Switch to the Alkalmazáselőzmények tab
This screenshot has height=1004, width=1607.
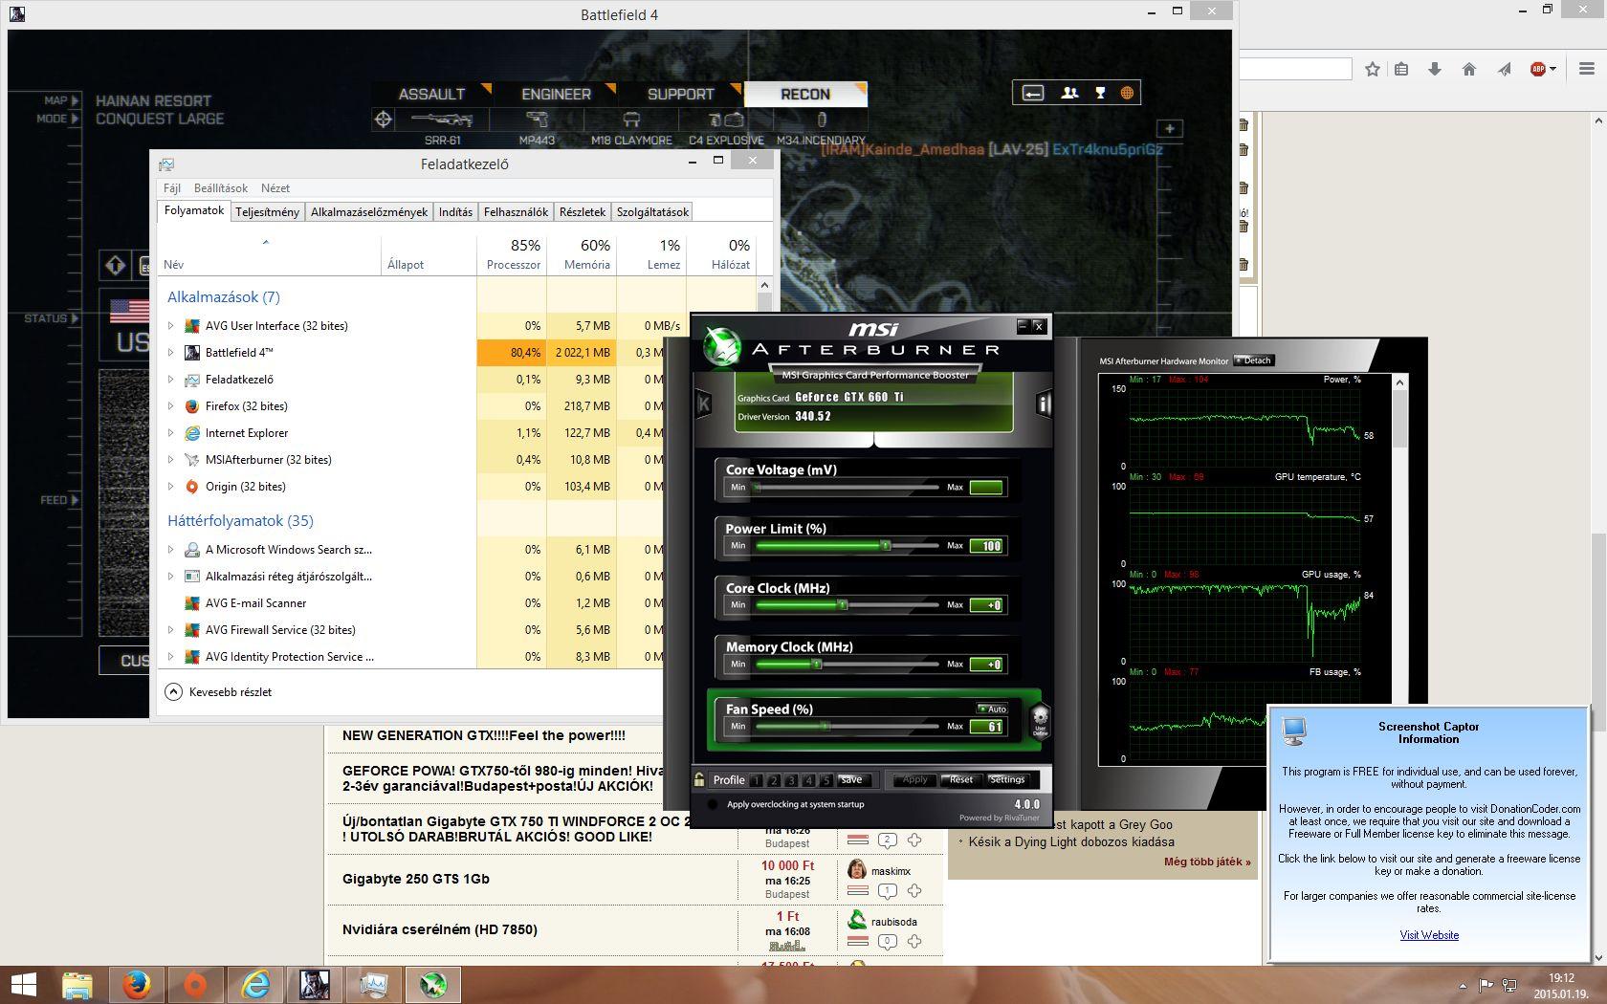click(369, 212)
